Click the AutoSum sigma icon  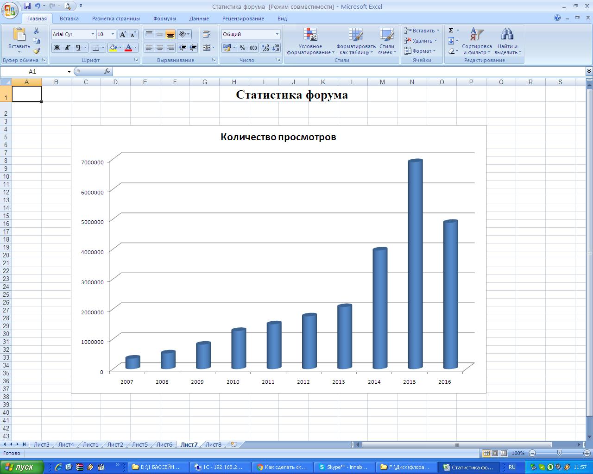click(451, 31)
